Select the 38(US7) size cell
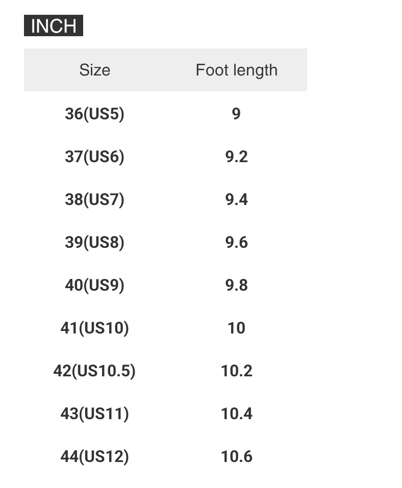 pyautogui.click(x=94, y=199)
